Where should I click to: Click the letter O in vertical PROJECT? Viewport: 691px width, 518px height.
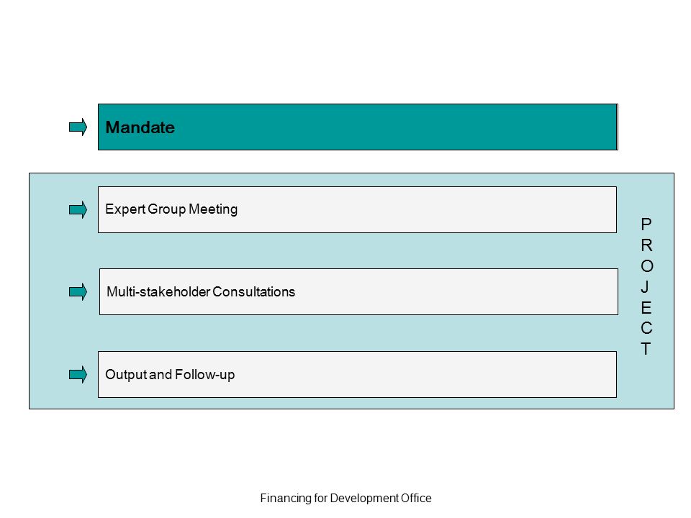tap(647, 266)
